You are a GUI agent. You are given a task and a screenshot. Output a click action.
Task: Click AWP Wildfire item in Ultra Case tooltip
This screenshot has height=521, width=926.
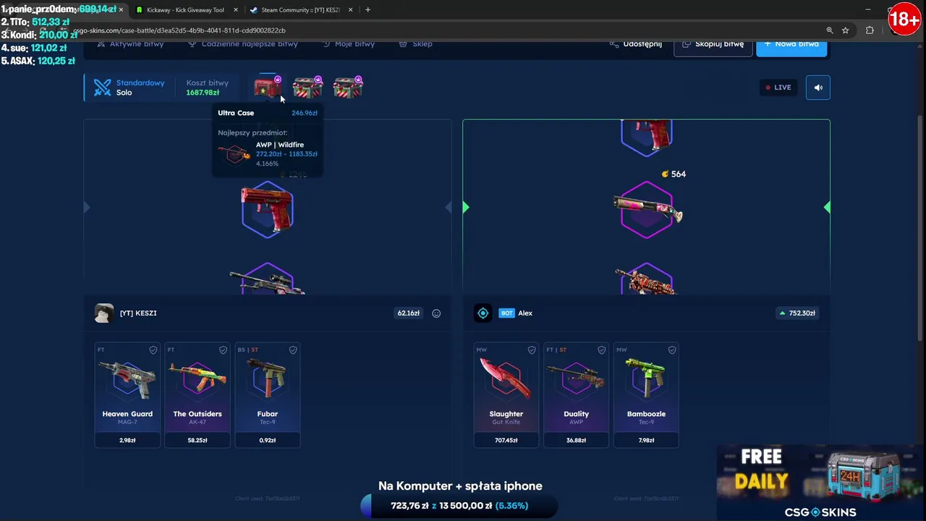tap(268, 153)
